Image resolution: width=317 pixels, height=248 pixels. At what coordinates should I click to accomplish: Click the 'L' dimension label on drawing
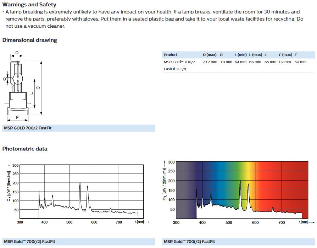pyautogui.click(x=32, y=93)
